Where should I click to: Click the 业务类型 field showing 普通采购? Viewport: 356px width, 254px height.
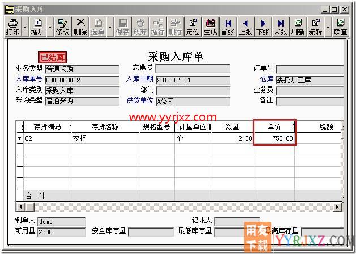pos(82,69)
